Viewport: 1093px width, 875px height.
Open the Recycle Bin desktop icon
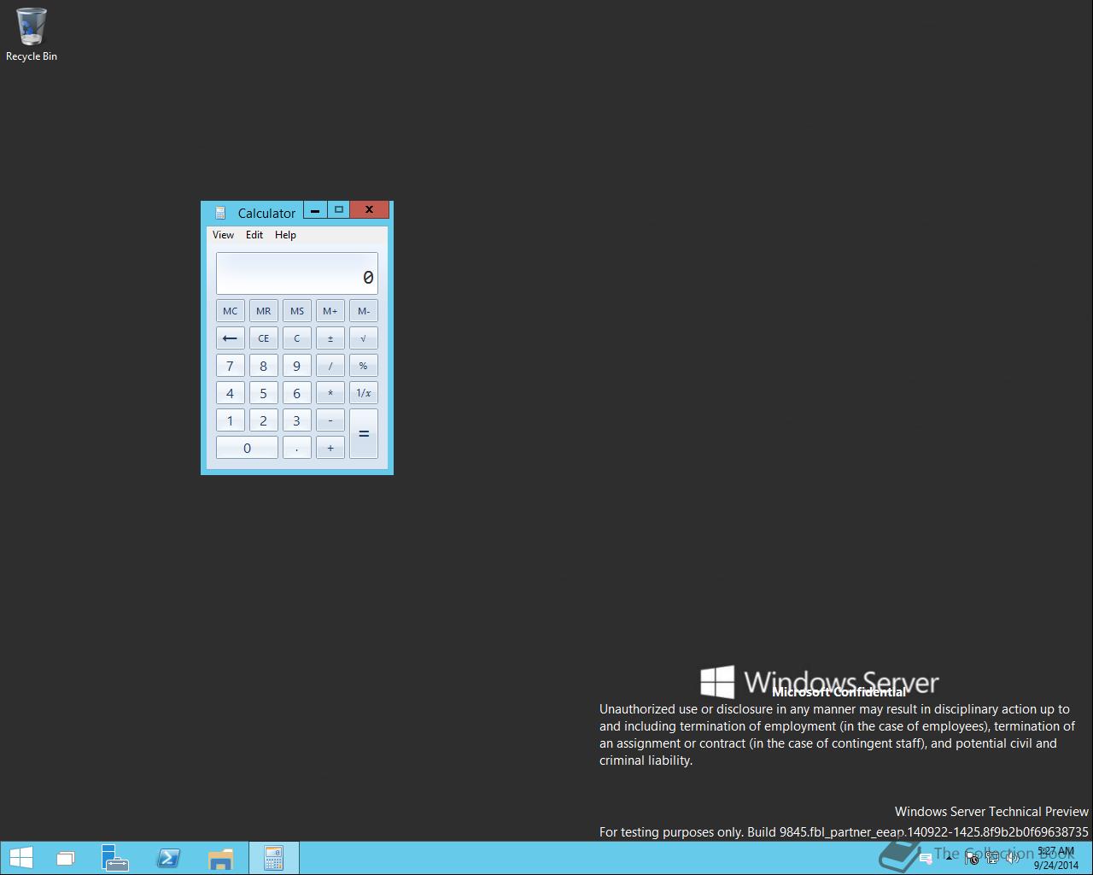[32, 35]
